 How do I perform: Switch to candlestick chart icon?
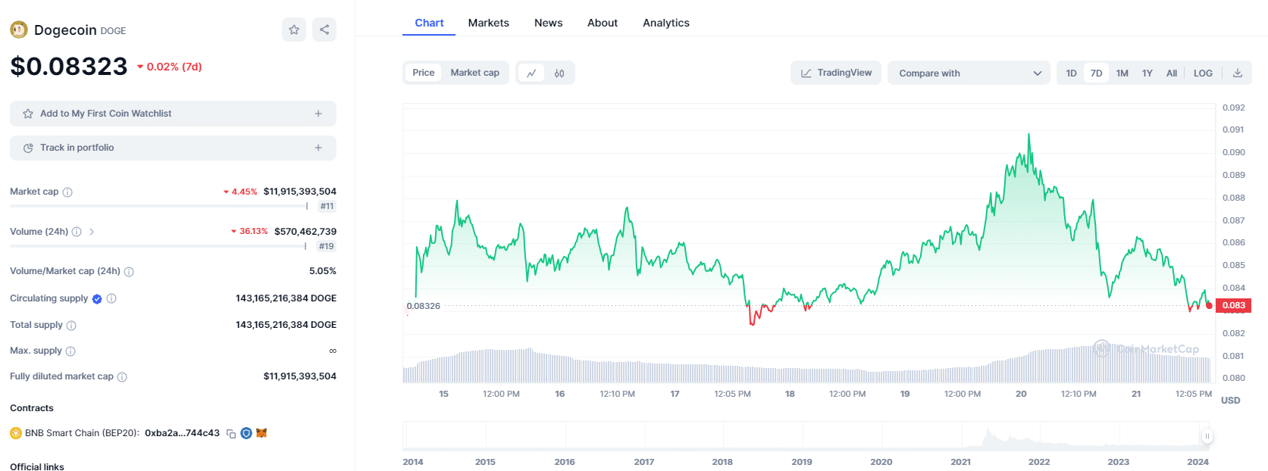[x=559, y=73]
